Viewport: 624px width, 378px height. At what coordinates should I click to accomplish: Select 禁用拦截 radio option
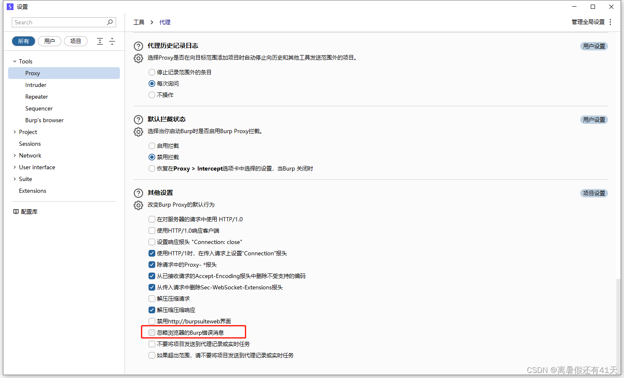tap(152, 157)
